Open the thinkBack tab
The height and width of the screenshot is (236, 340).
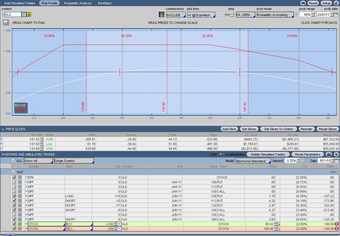coord(104,3)
